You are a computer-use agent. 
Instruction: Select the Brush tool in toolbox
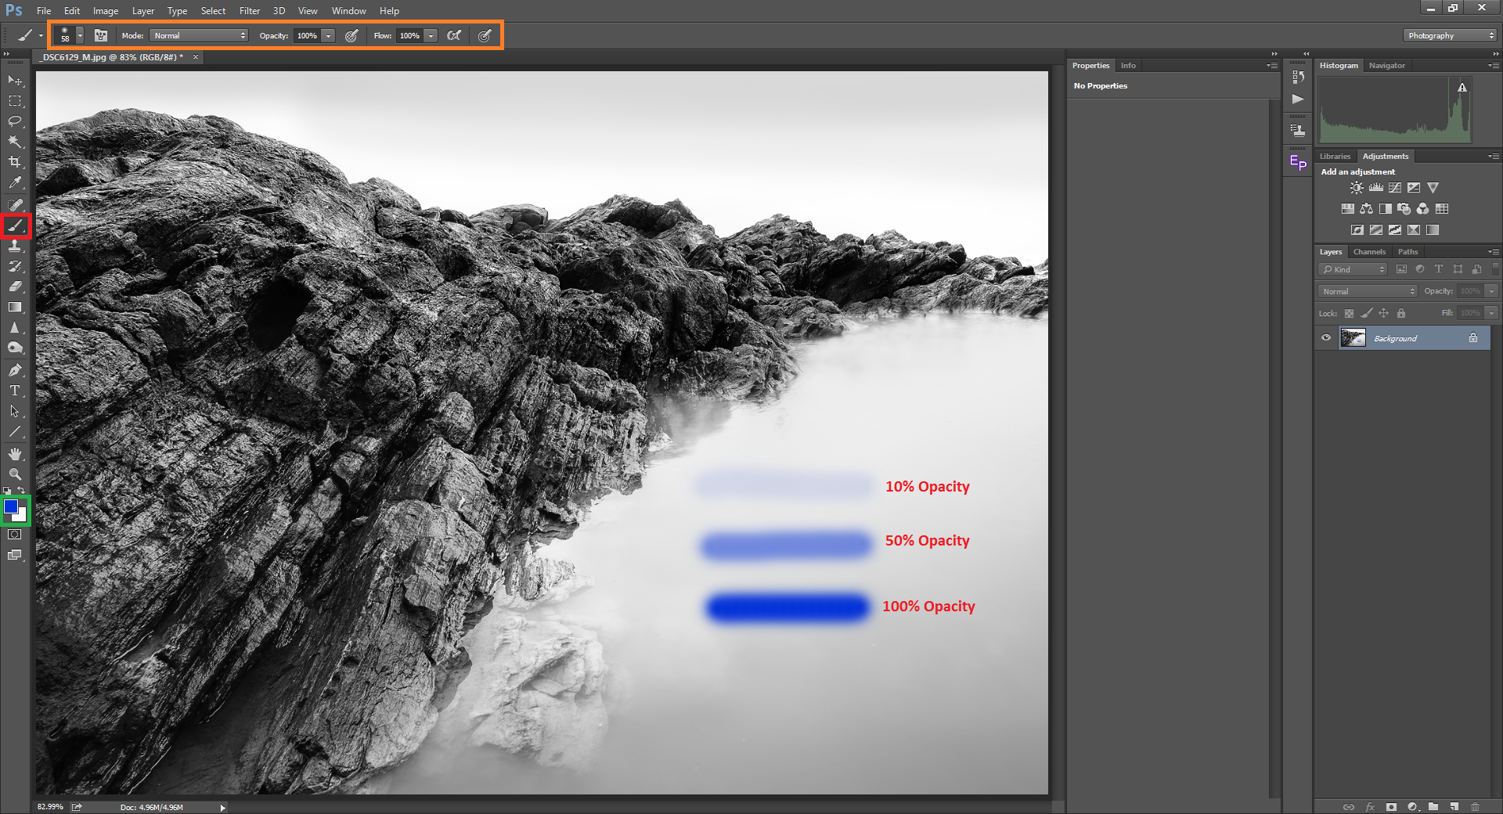pyautogui.click(x=15, y=225)
